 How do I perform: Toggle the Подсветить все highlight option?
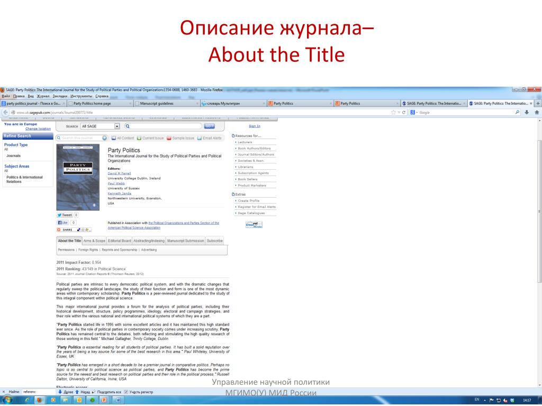coord(106,392)
